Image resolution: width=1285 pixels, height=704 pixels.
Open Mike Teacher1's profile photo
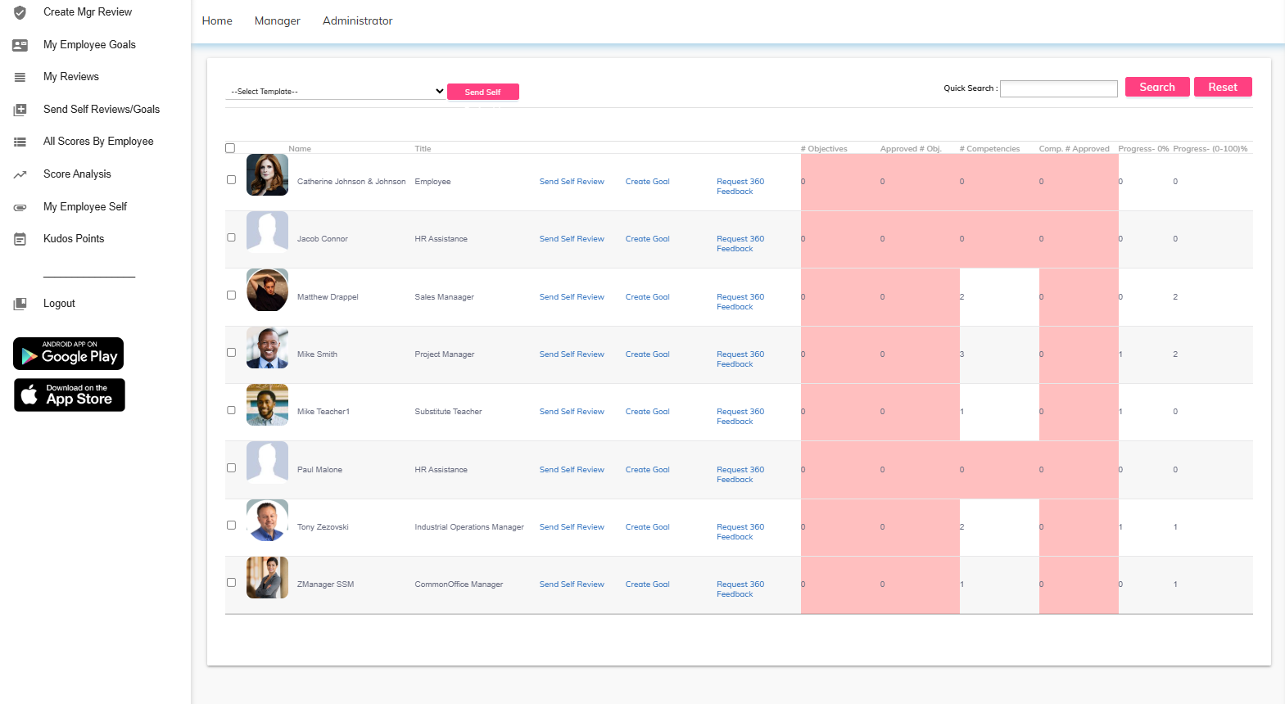pyautogui.click(x=267, y=404)
